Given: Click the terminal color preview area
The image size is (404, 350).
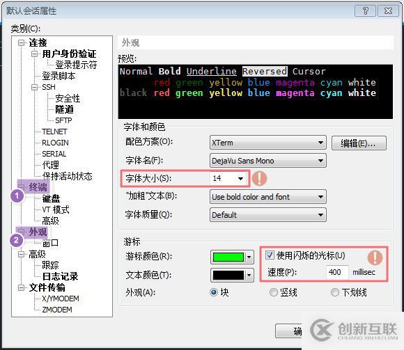Looking at the screenshot, I should pos(256,92).
